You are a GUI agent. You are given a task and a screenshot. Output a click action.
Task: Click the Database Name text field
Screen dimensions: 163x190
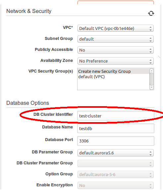coord(116,128)
